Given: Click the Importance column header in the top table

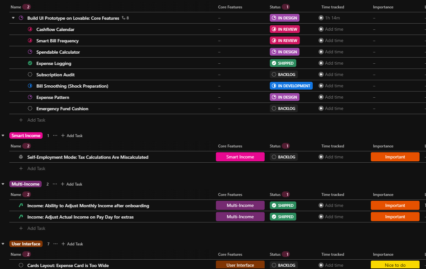Looking at the screenshot, I should click(383, 7).
